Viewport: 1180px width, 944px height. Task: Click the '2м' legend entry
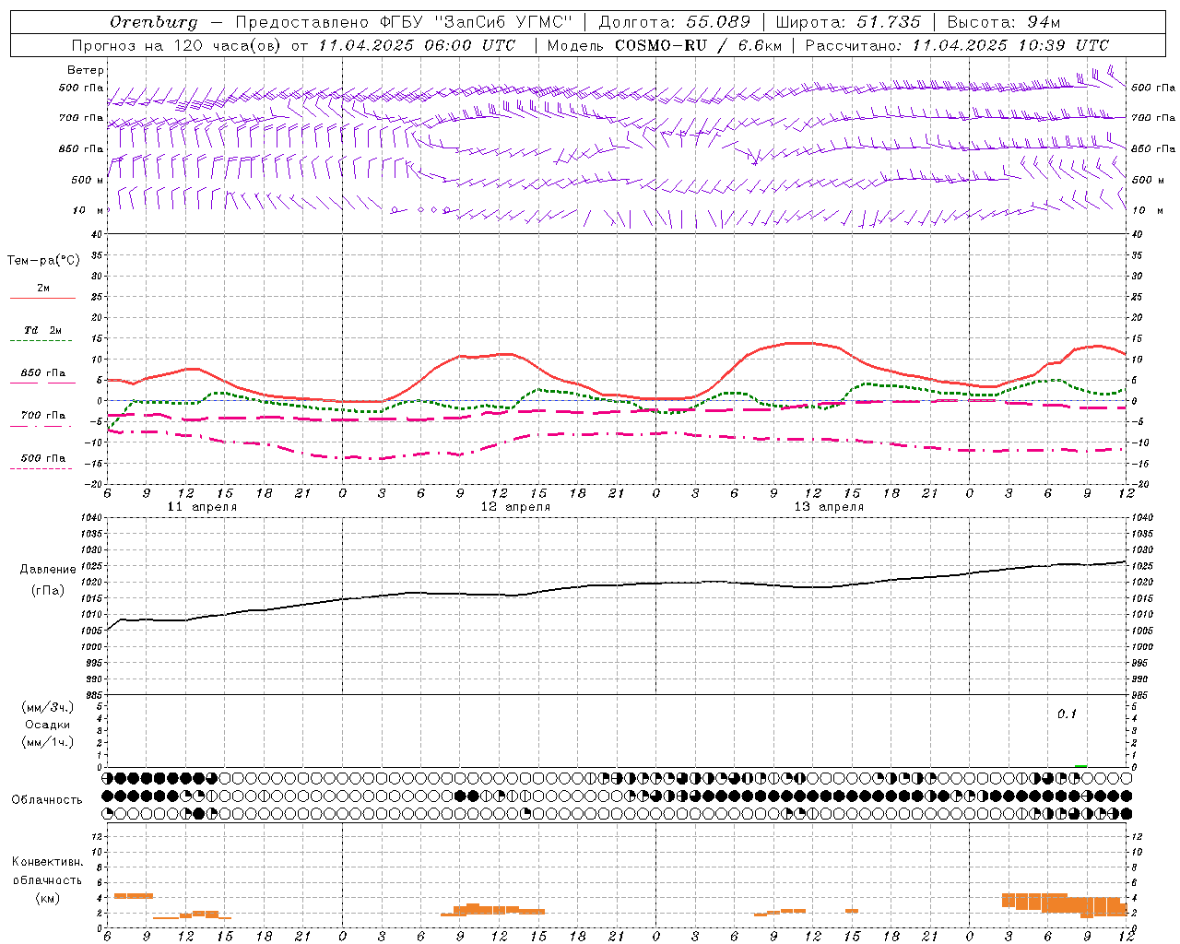pyautogui.click(x=43, y=289)
